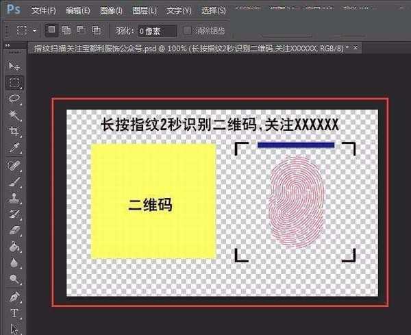Choose Subtract from Selection mode
This screenshot has width=411, height=335.
(x=81, y=30)
